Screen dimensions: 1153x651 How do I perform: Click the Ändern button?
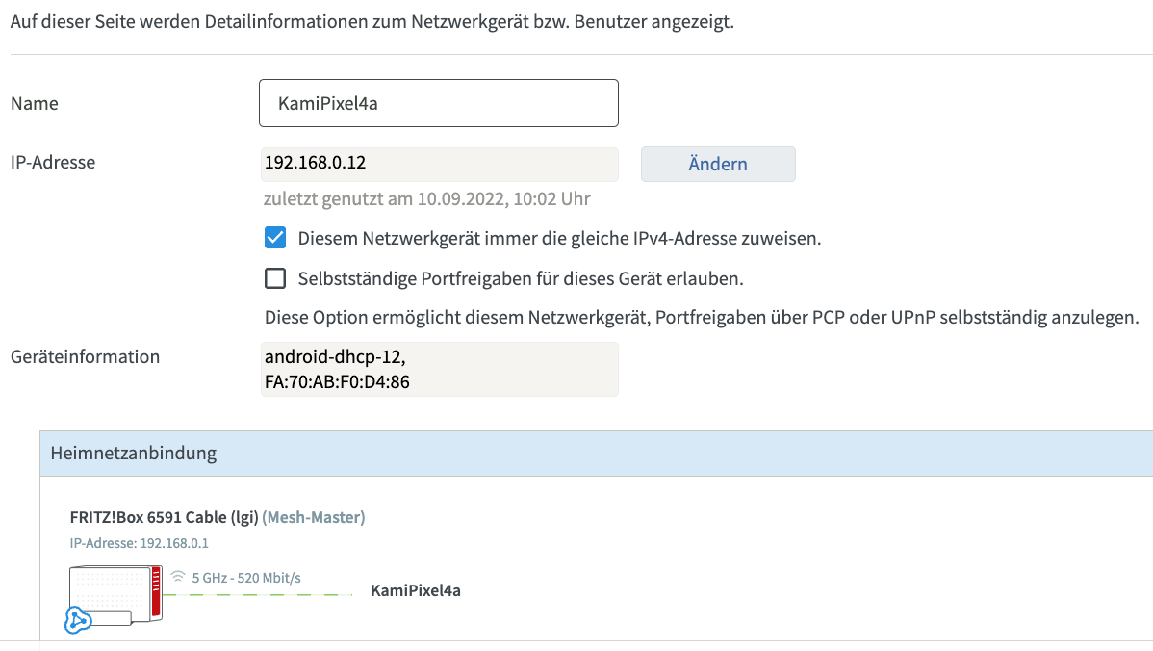click(717, 164)
